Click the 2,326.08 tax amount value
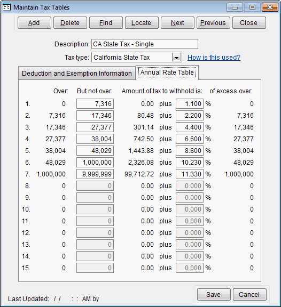This screenshot has height=307, width=281. pyautogui.click(x=141, y=163)
